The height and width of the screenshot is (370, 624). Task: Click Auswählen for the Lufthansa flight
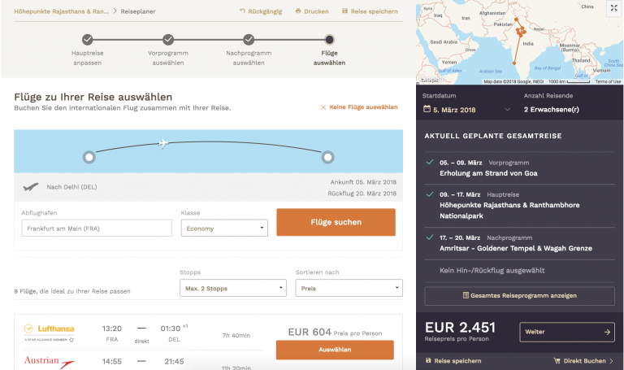point(335,350)
